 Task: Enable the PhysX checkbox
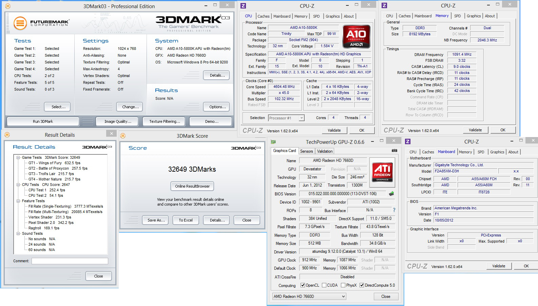(x=343, y=285)
